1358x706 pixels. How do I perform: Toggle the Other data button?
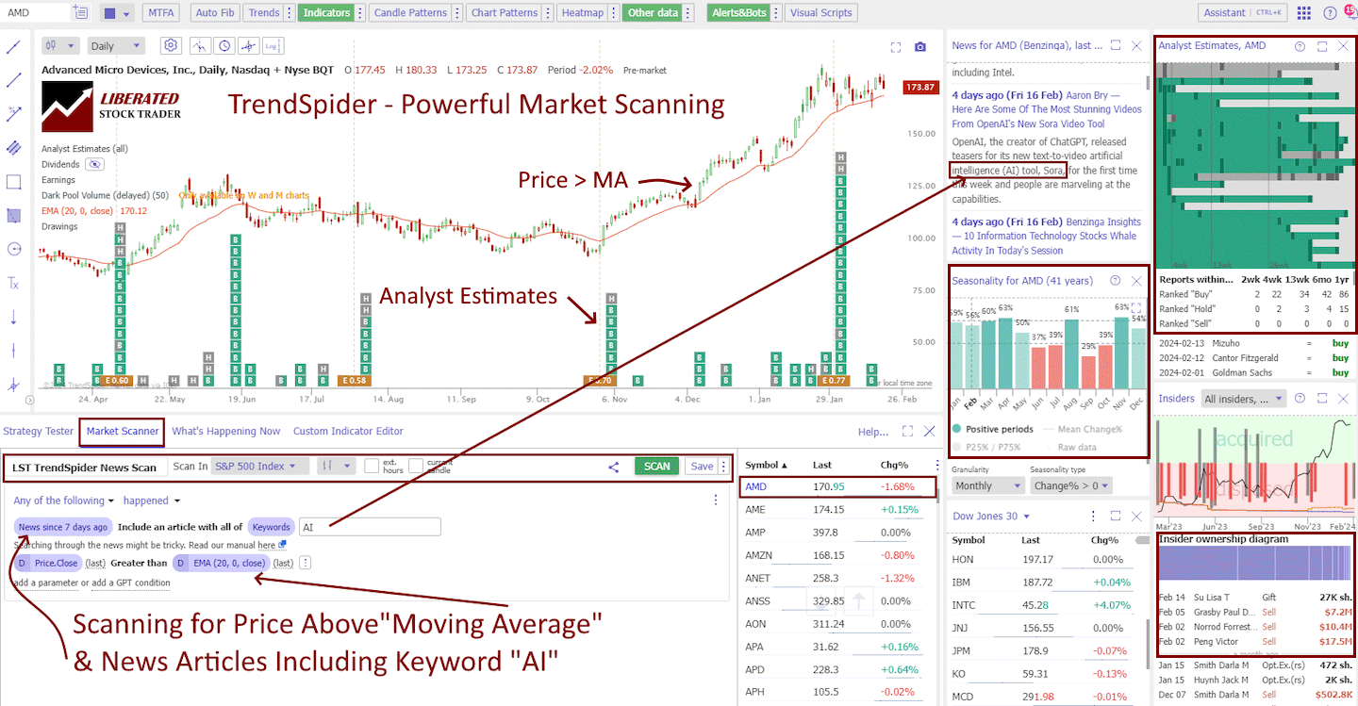(x=654, y=13)
